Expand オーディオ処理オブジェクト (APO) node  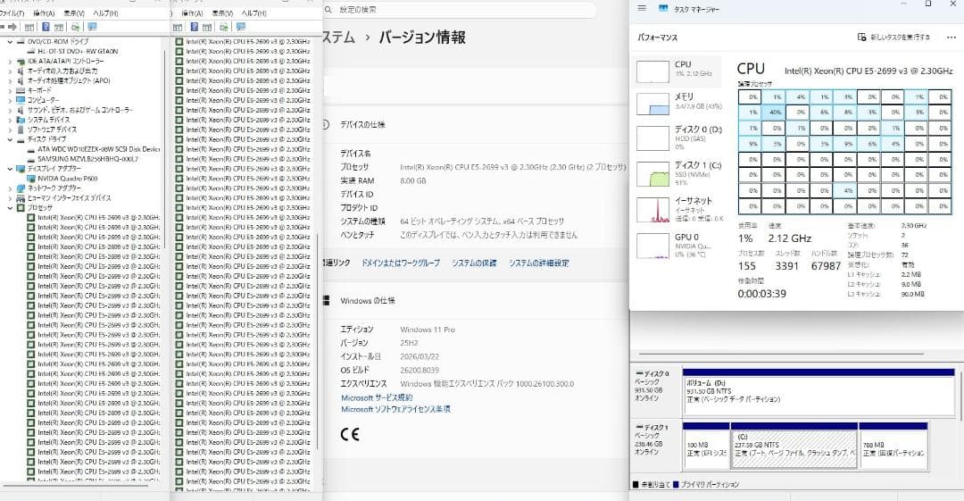(x=10, y=80)
